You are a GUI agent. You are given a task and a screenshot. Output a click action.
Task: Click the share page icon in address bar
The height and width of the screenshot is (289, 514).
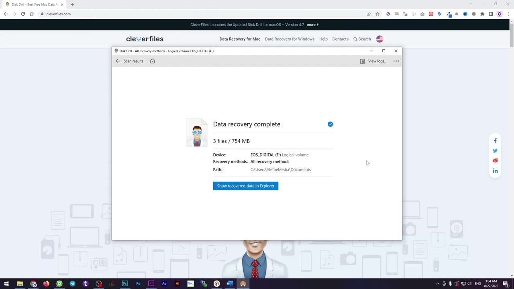point(369,14)
